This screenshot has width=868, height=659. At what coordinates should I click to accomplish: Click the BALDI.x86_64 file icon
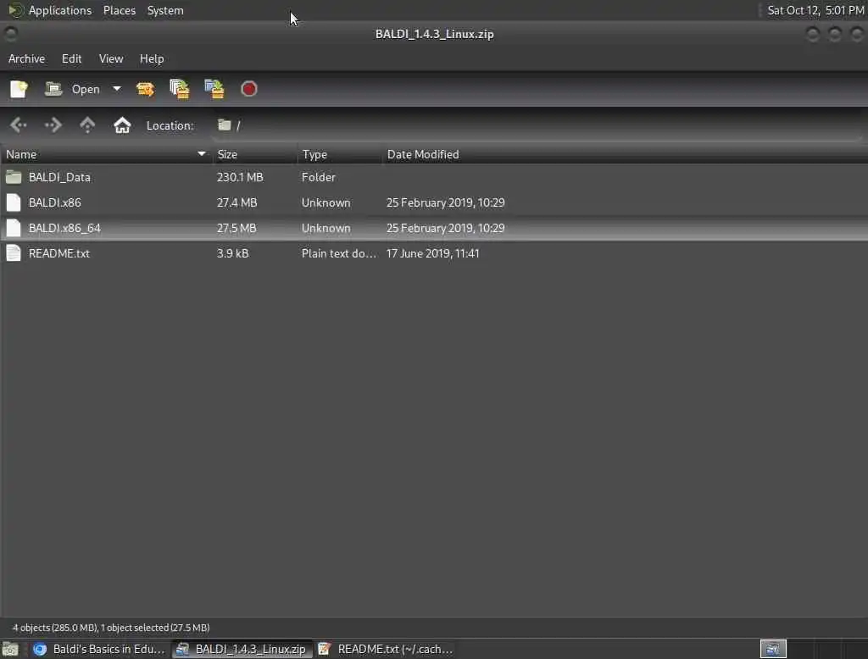pos(14,228)
